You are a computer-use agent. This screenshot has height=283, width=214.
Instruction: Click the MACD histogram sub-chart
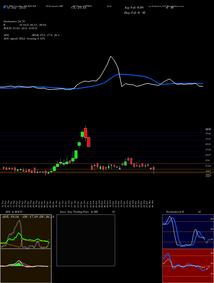click(x=26, y=266)
